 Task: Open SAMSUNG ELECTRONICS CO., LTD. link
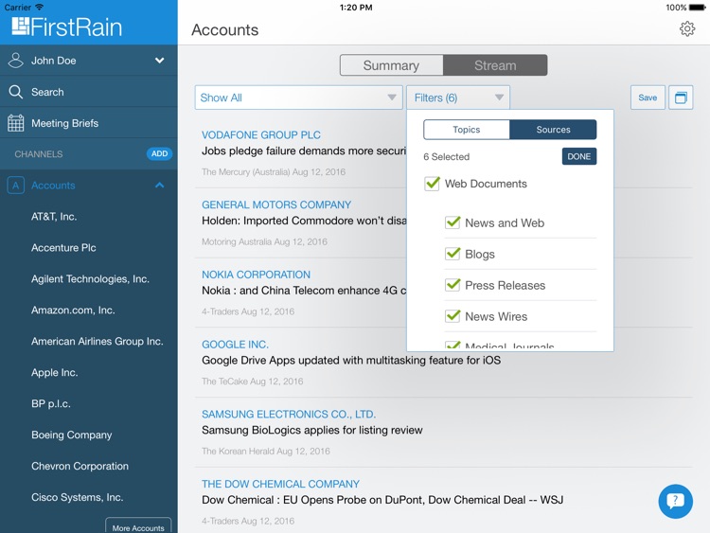[289, 414]
